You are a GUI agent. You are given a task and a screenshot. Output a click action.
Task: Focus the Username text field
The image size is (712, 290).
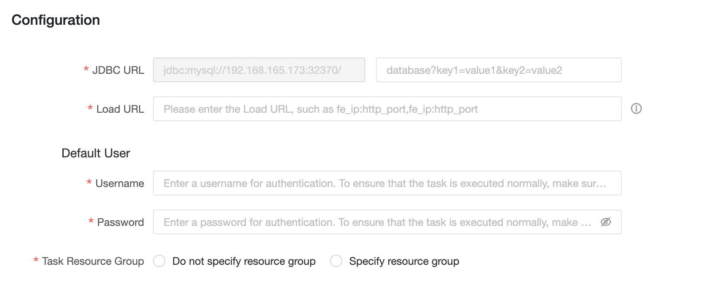(x=387, y=183)
